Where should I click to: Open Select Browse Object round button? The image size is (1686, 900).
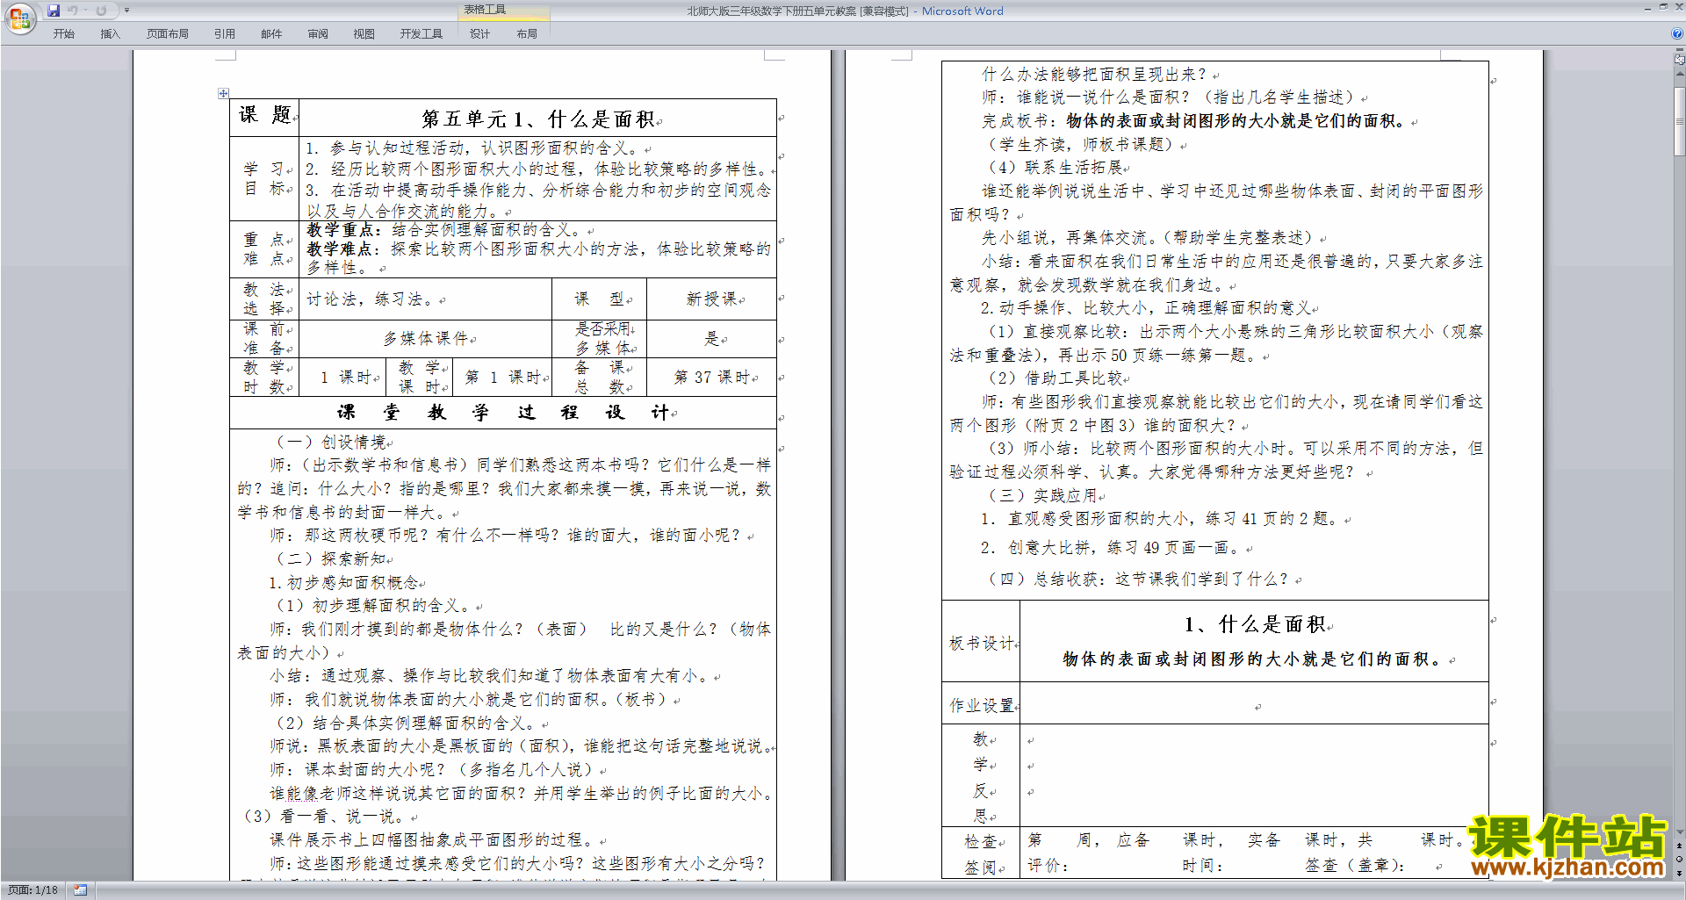(1679, 859)
